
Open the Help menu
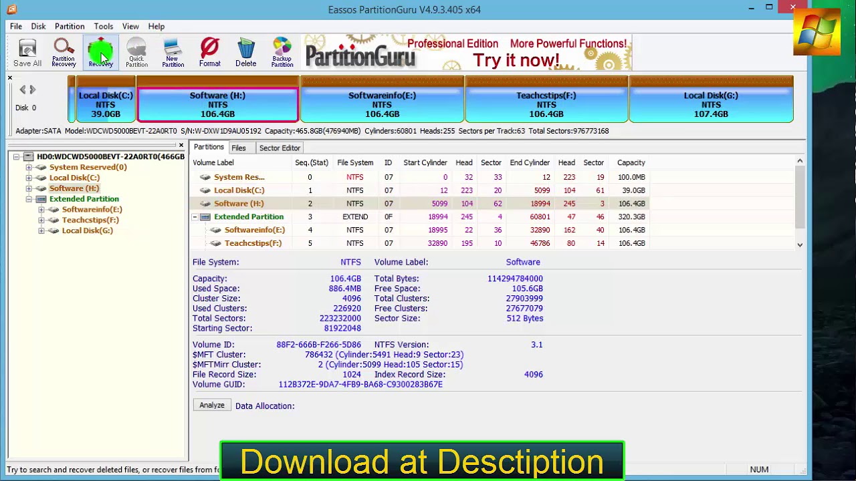click(156, 27)
